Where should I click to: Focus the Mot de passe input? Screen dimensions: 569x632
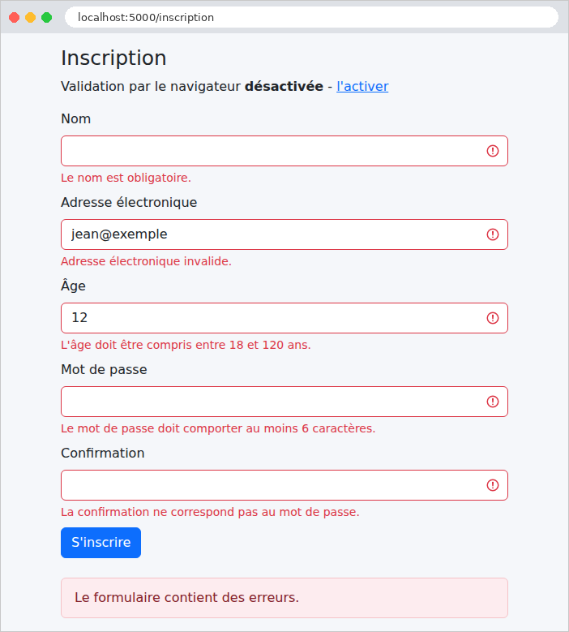click(x=284, y=402)
